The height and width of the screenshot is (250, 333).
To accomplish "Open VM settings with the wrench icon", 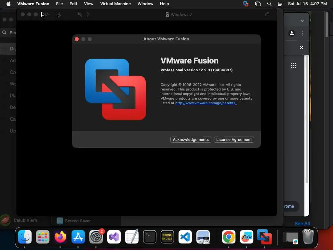I will tap(80, 14).
